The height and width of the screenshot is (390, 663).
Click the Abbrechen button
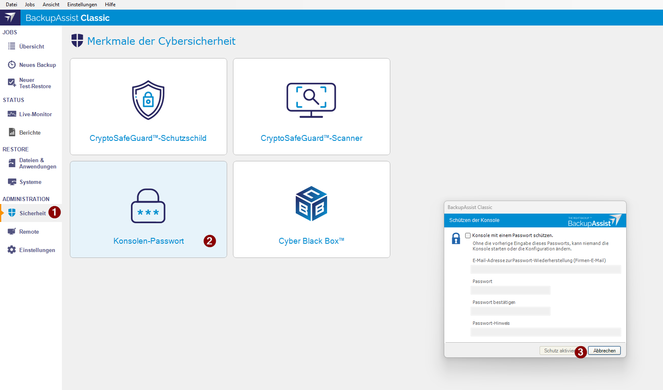[x=604, y=351]
